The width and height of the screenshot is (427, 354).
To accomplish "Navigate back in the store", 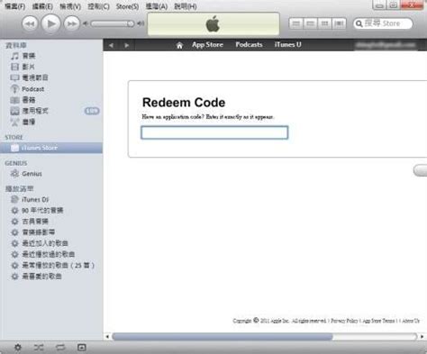I will [112, 45].
